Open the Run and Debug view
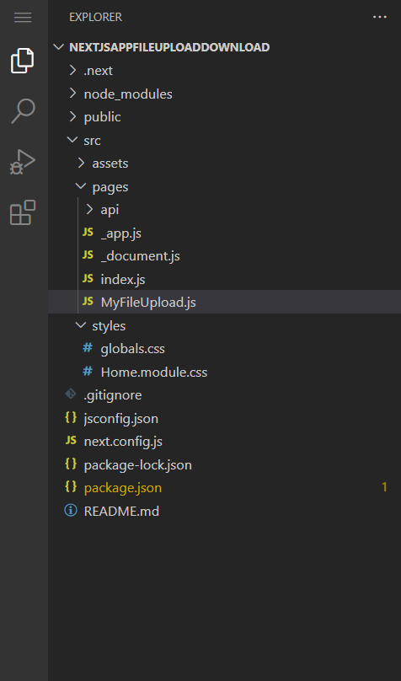Screen dimensions: 401x681 23,162
